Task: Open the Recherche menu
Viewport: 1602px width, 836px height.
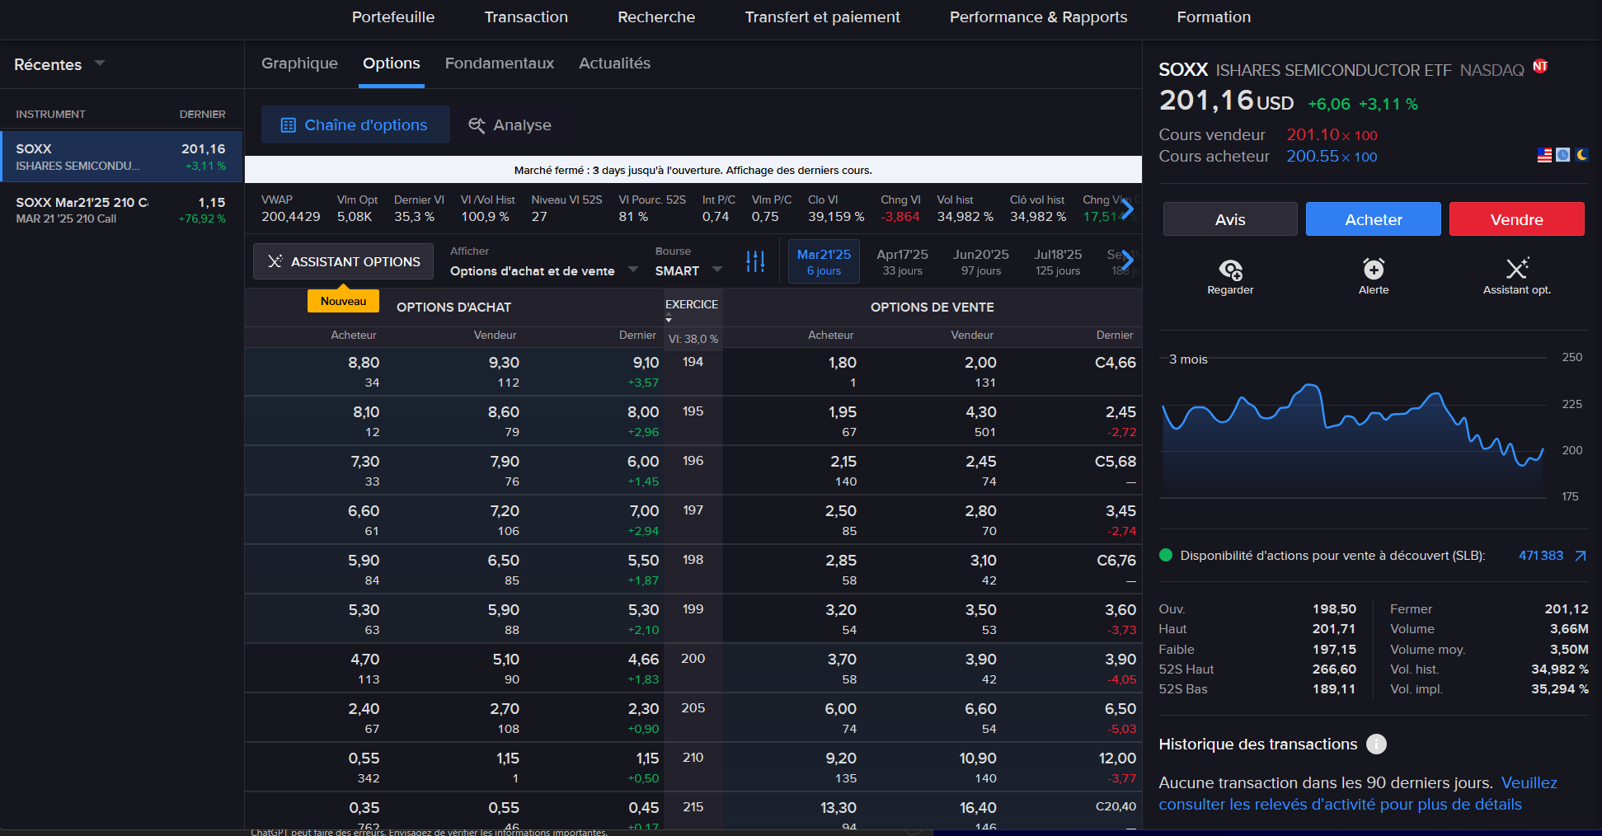Action: 656,17
